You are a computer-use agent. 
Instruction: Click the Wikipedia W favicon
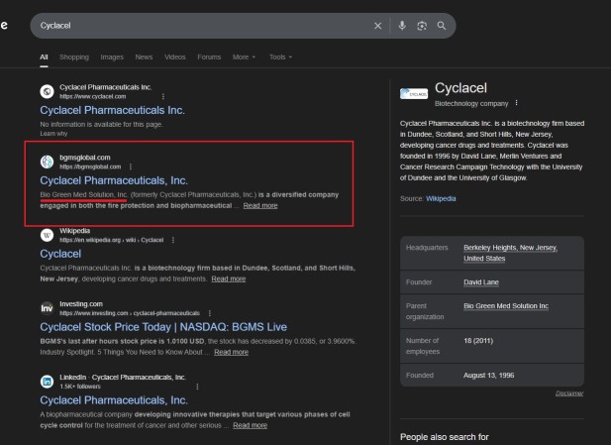pos(47,235)
